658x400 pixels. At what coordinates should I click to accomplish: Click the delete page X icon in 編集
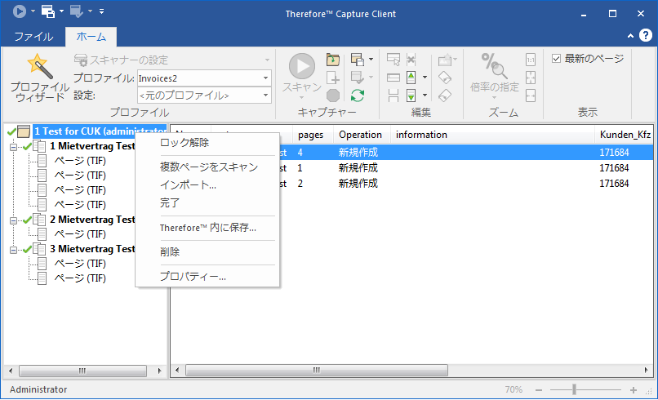click(x=411, y=60)
